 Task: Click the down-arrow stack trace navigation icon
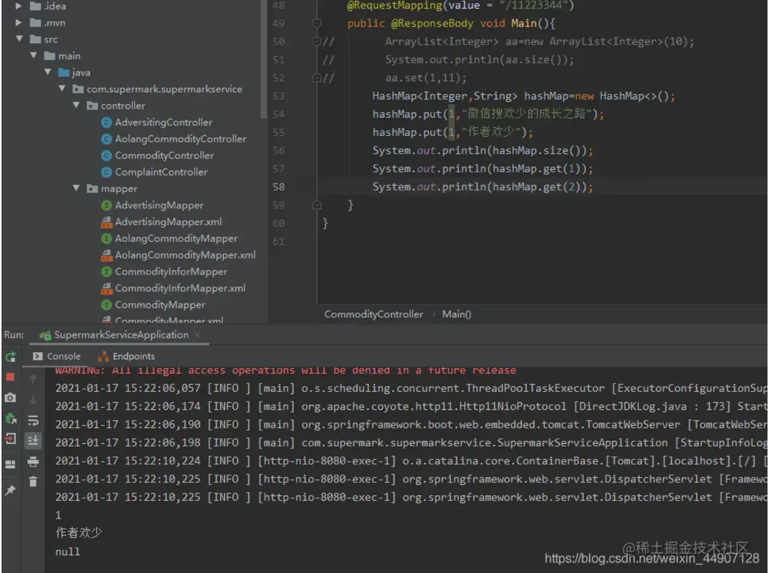point(33,400)
